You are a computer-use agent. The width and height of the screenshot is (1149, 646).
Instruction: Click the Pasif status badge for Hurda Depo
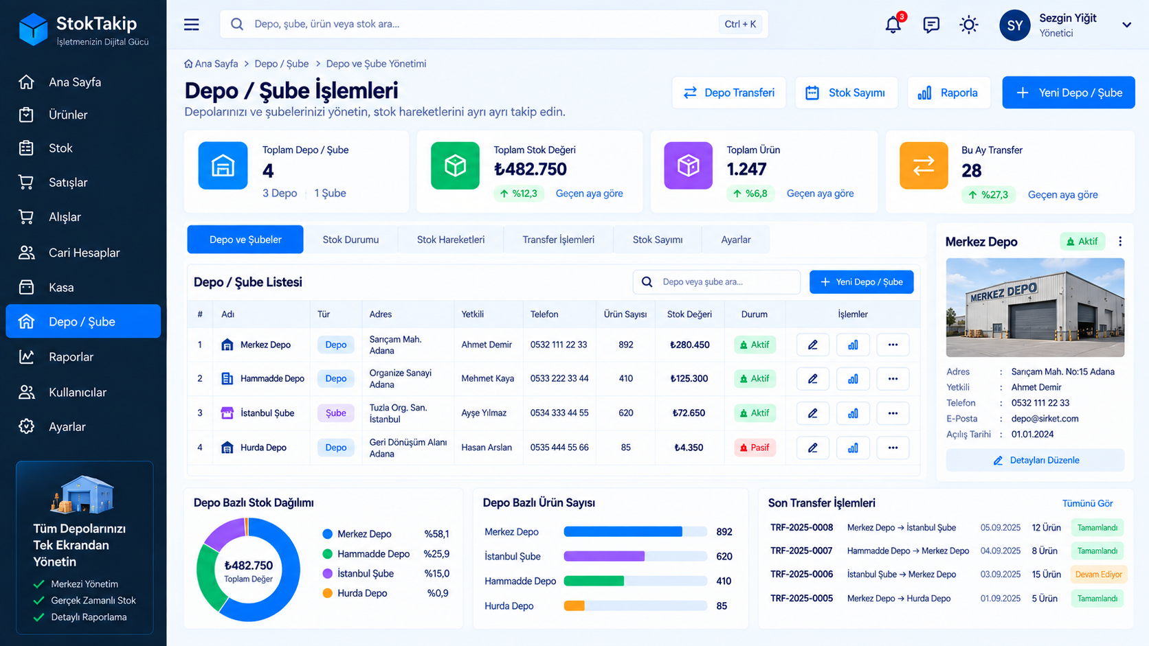click(x=755, y=448)
